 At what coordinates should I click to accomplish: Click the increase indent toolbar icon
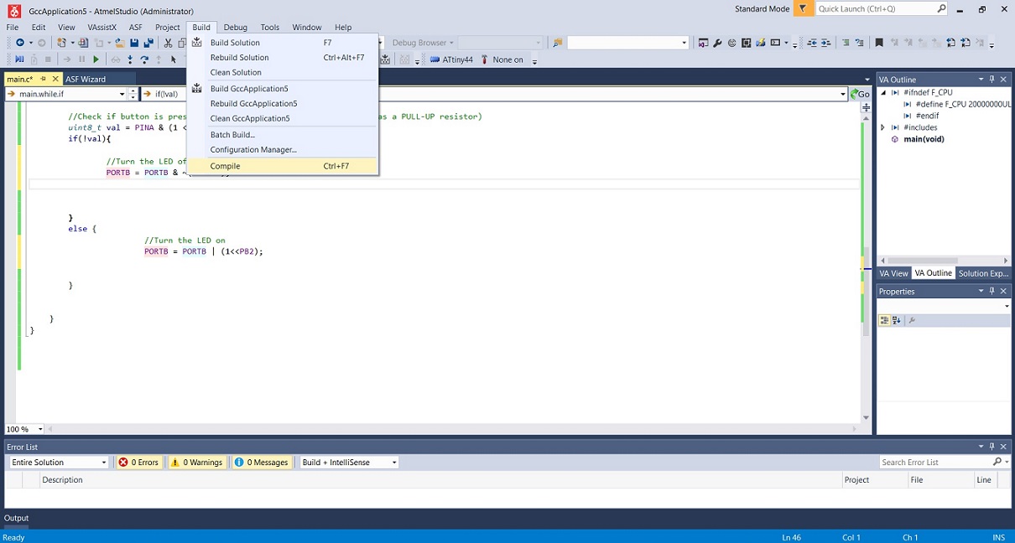(x=825, y=43)
